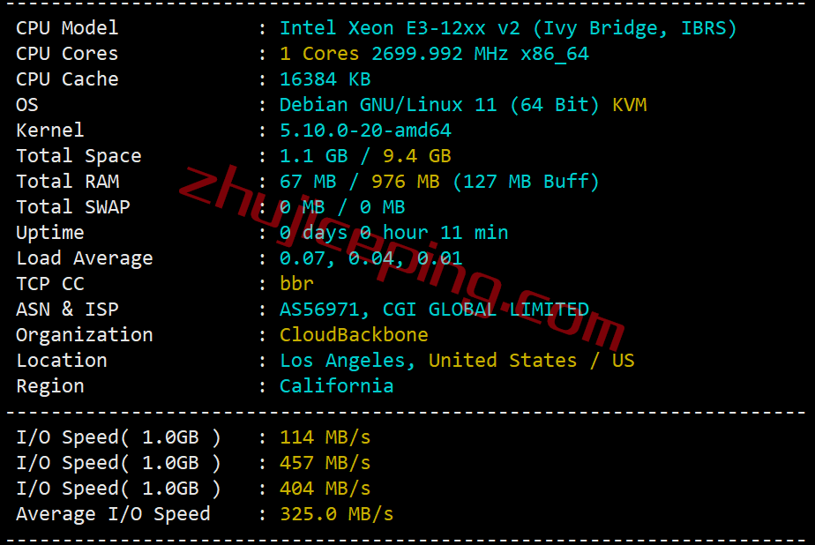
Task: Click the OS text Debian GNU/Linux 11
Action: (388, 104)
